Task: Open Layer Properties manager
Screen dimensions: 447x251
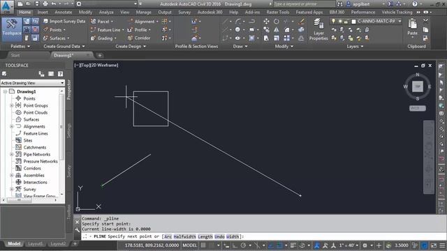Action: pos(318,29)
